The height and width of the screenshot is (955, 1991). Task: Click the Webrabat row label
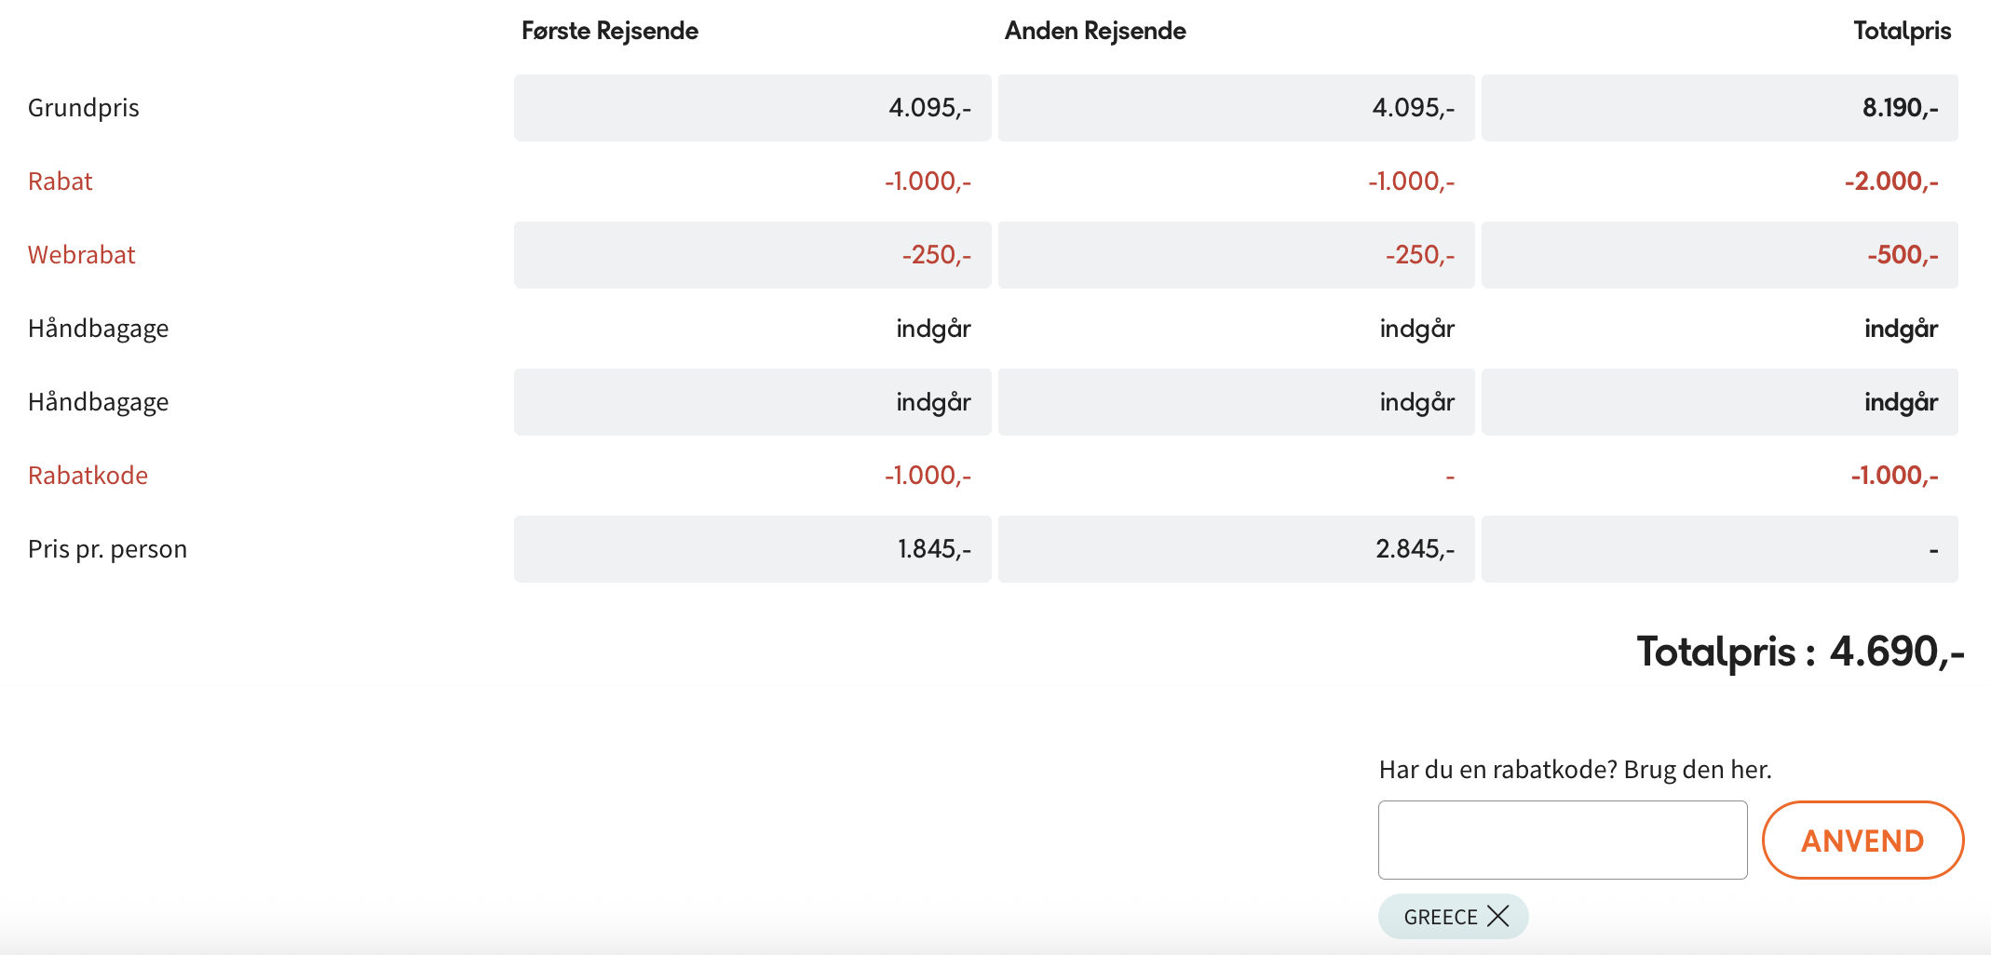tap(82, 255)
